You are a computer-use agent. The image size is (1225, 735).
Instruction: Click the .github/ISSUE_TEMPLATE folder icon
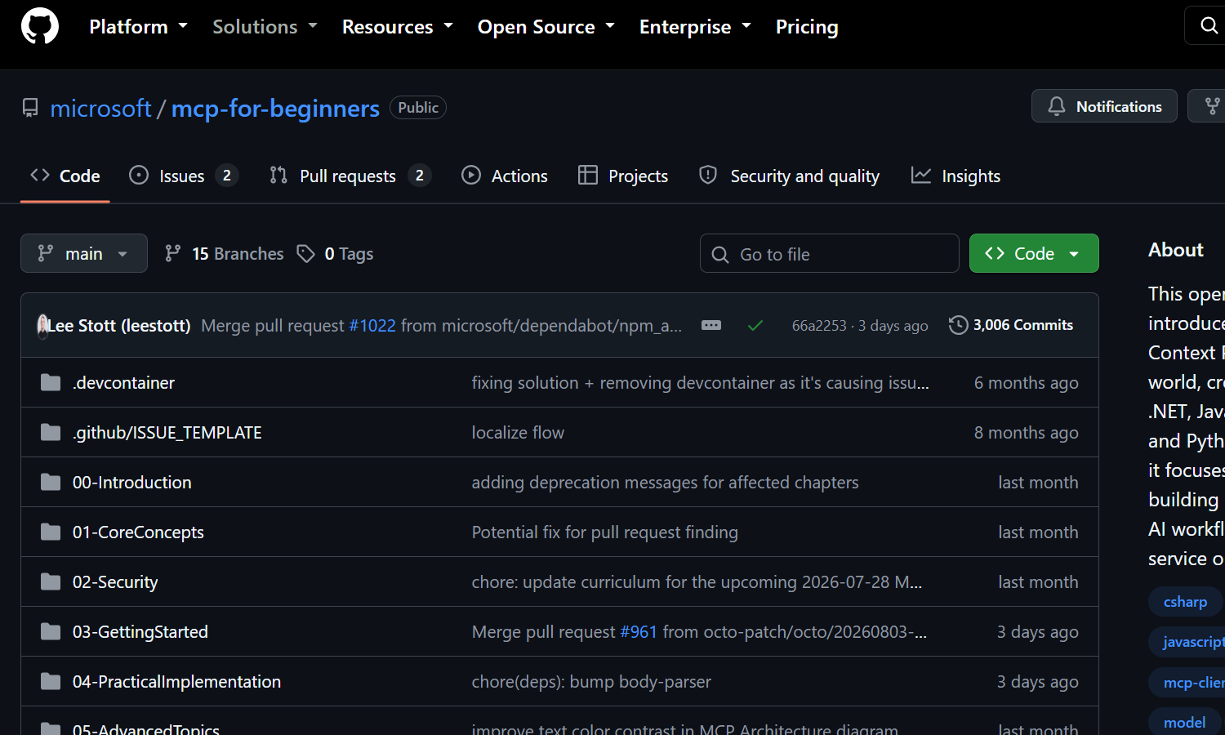[x=51, y=432]
